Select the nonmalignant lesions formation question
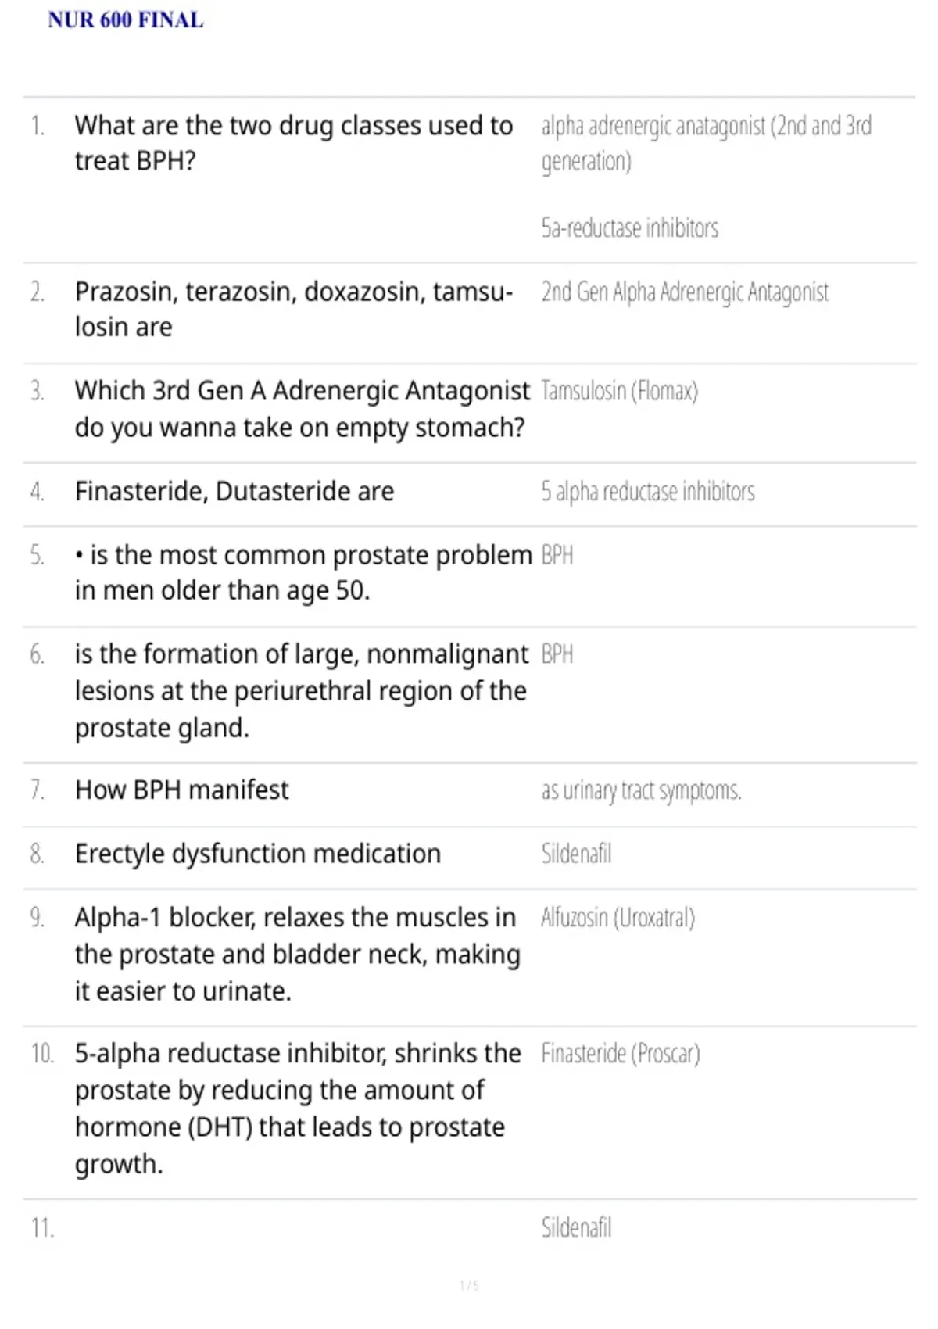Viewport: 938px width, 1329px height. (302, 691)
